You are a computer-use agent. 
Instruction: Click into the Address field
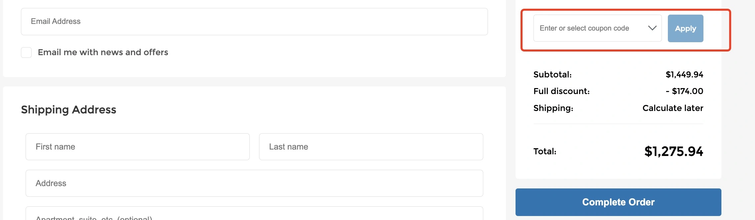pyautogui.click(x=254, y=183)
